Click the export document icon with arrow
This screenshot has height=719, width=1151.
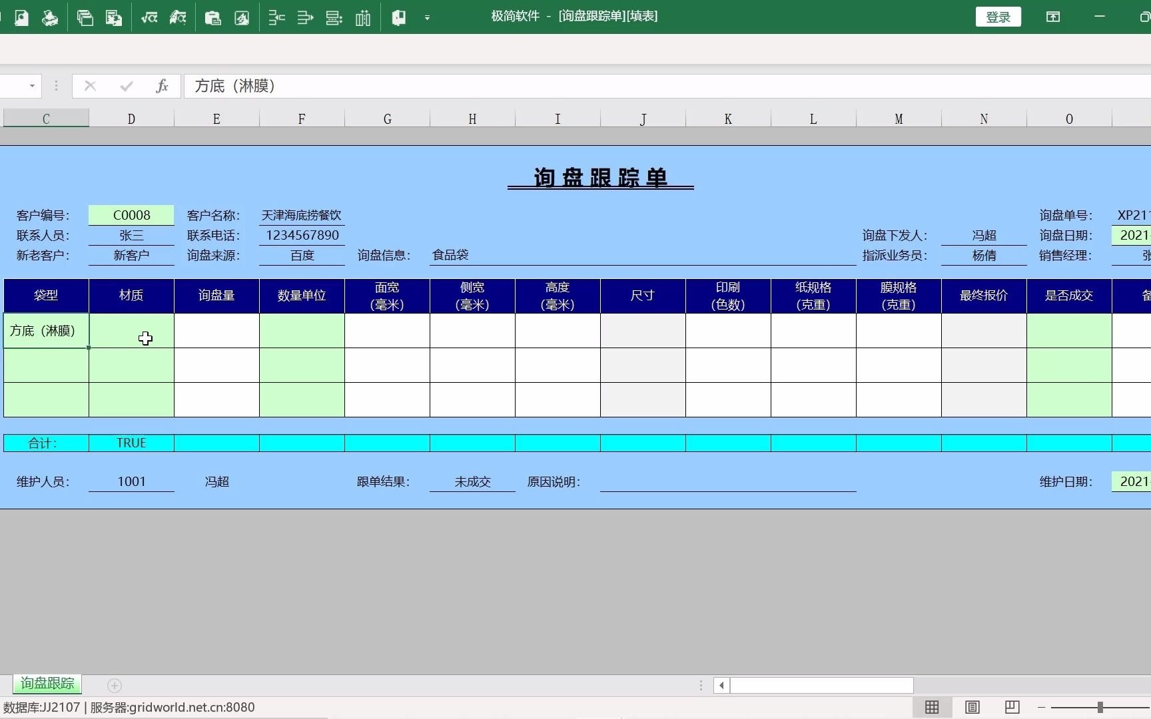[114, 17]
